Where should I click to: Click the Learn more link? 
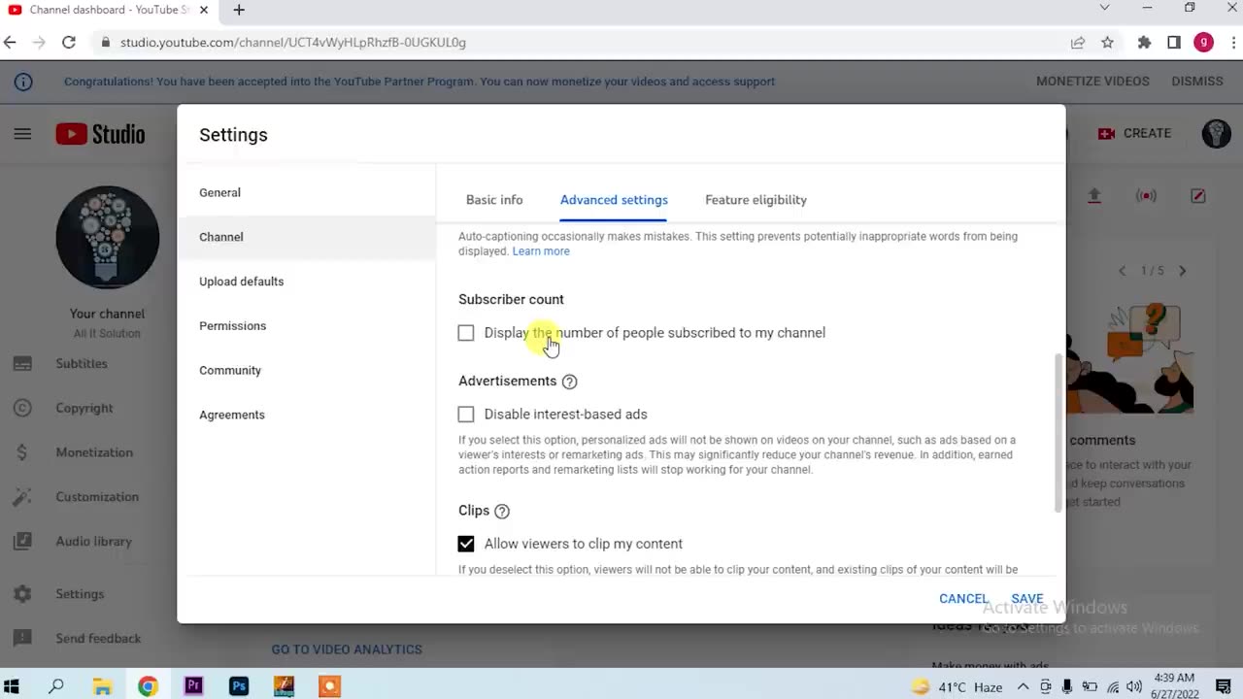coord(541,251)
